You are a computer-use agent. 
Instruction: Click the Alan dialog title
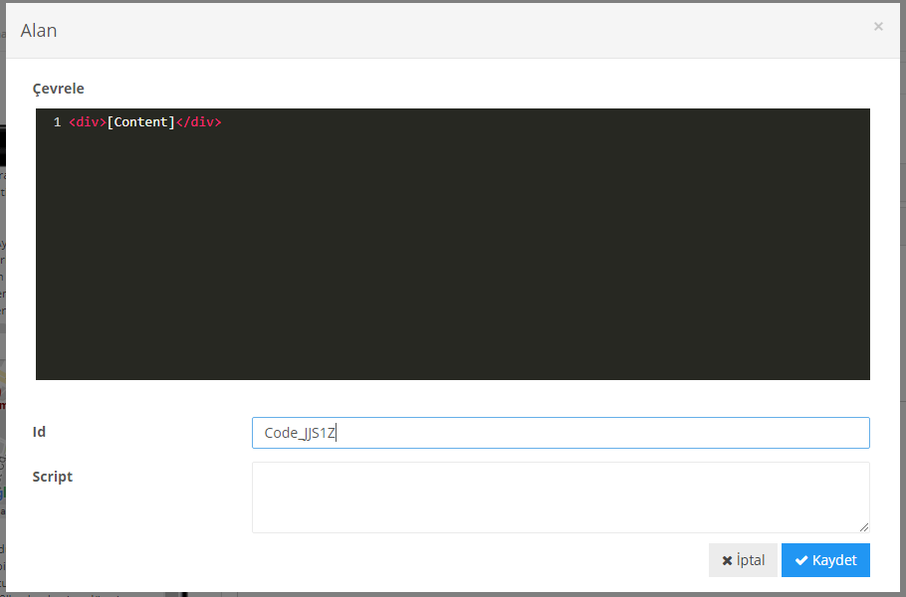point(39,30)
